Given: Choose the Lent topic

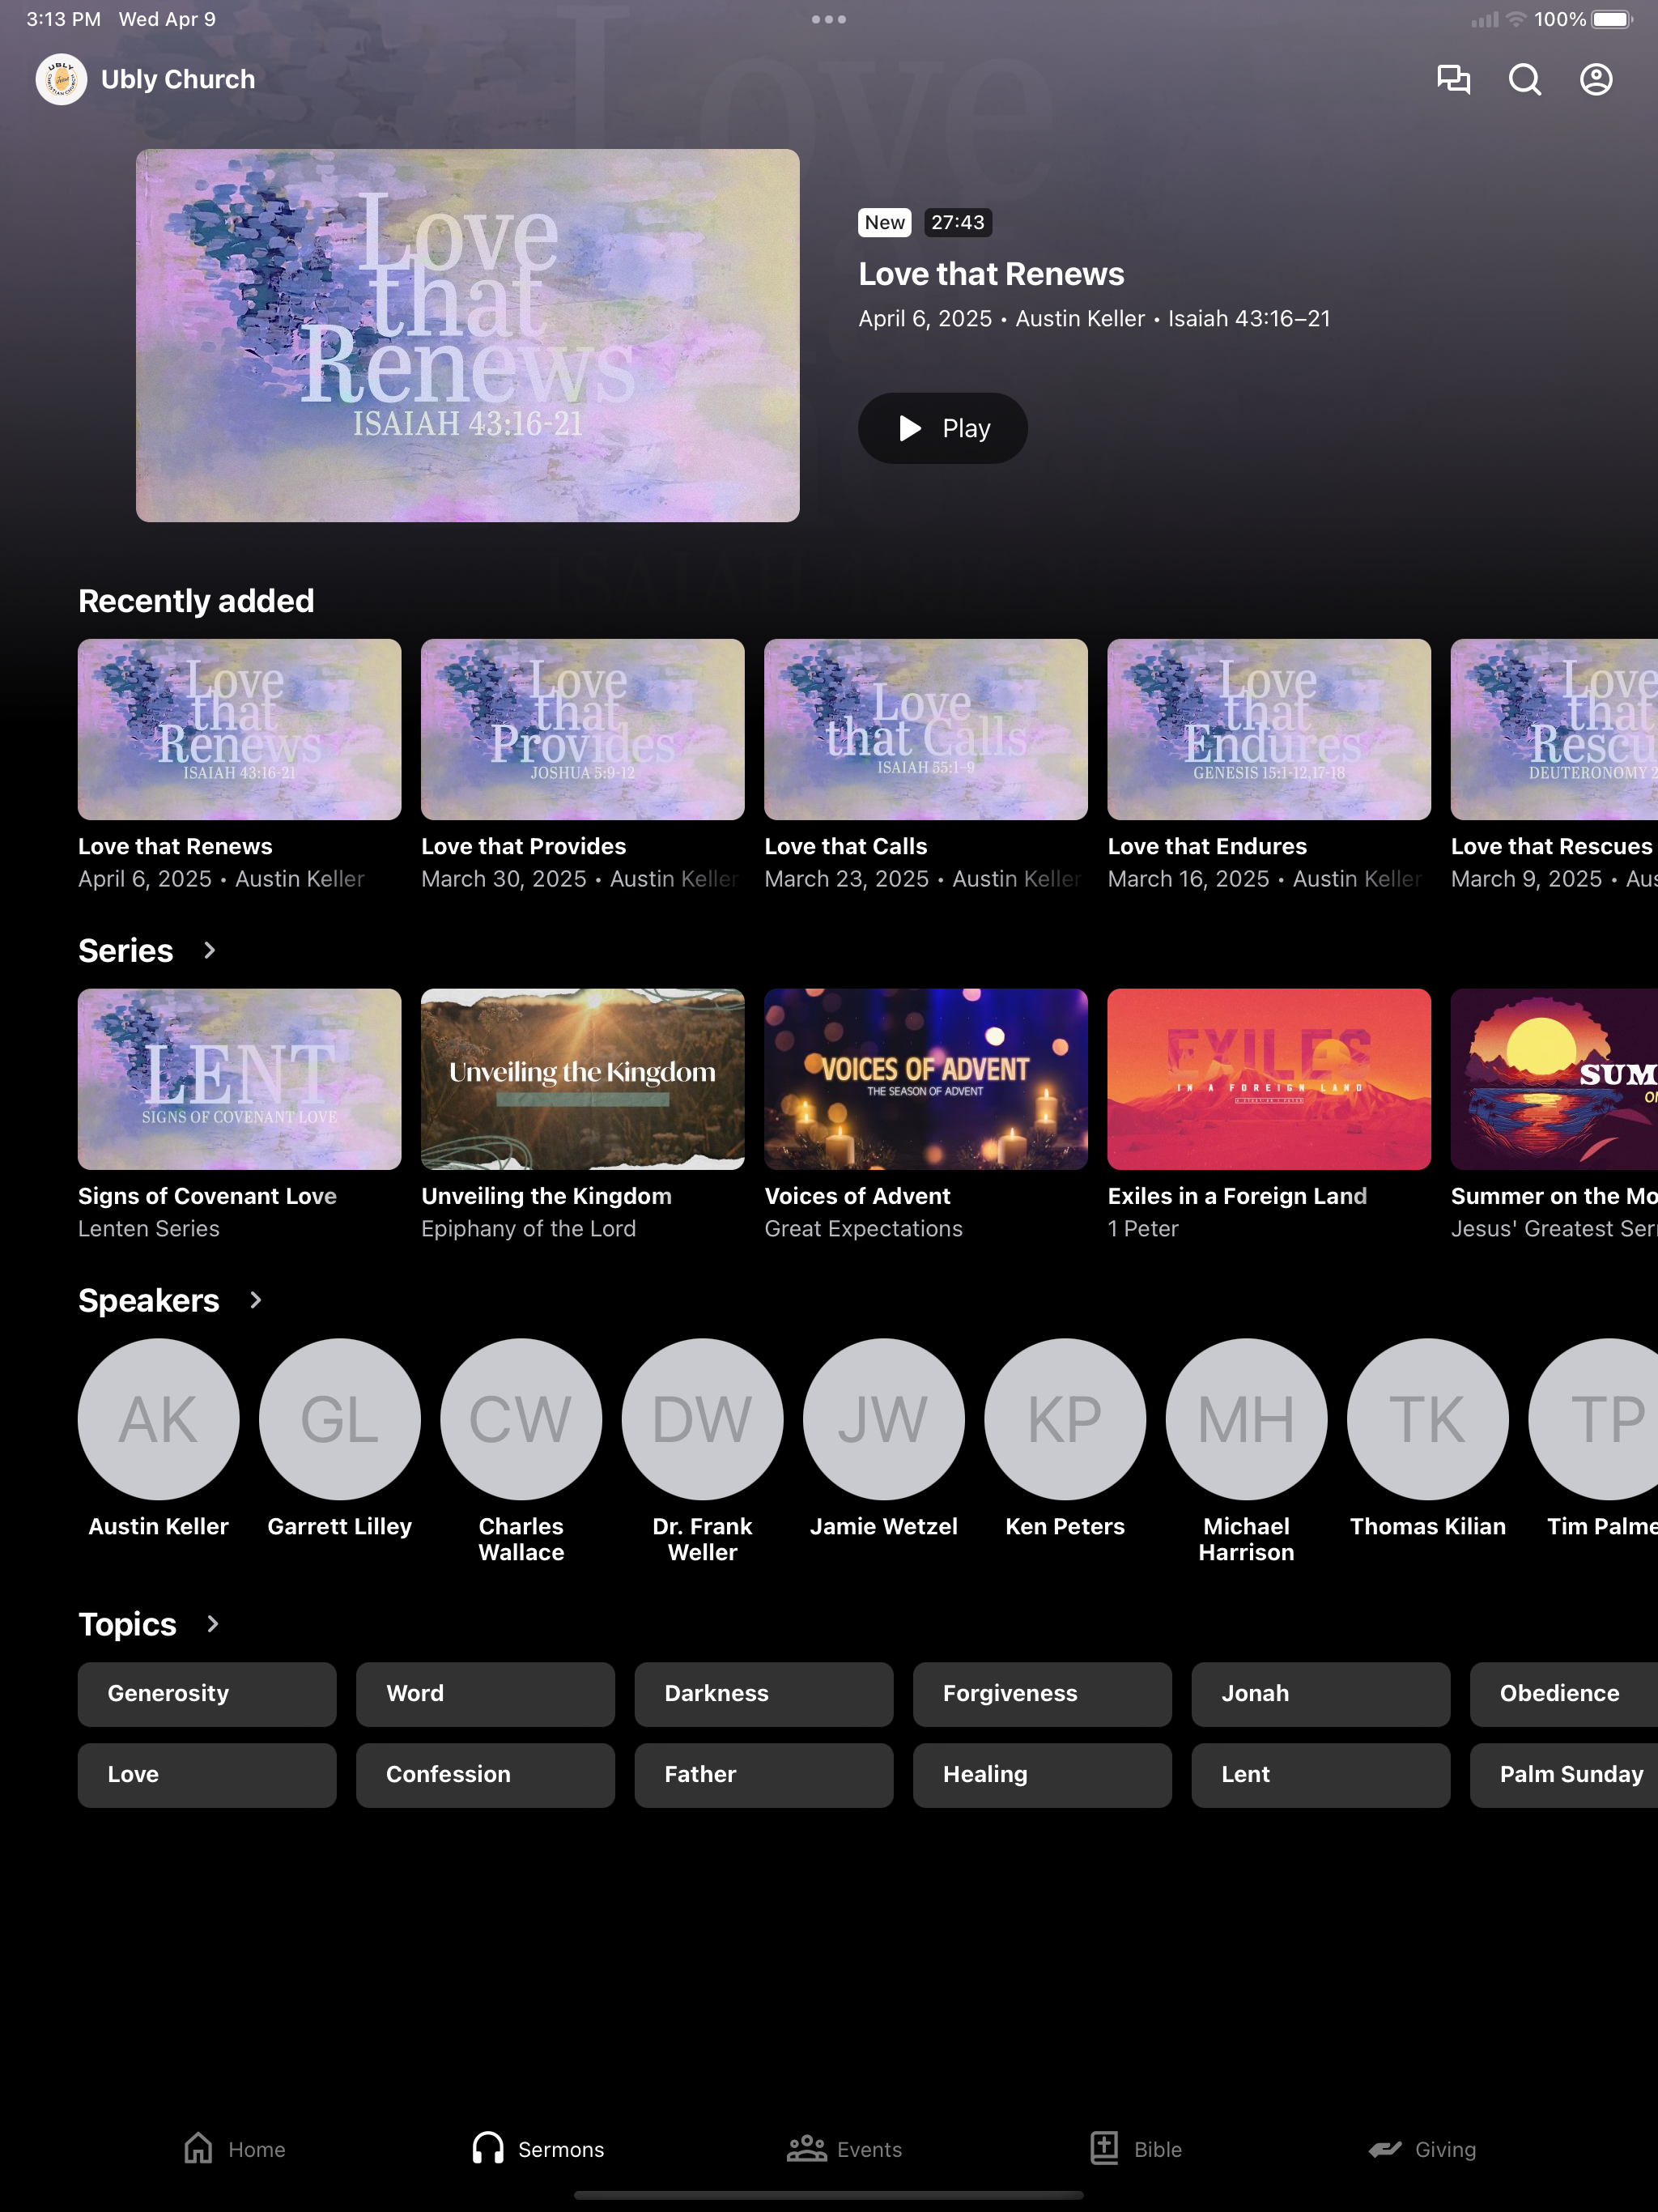Looking at the screenshot, I should 1320,1775.
